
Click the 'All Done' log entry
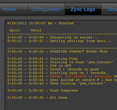point(37,97)
